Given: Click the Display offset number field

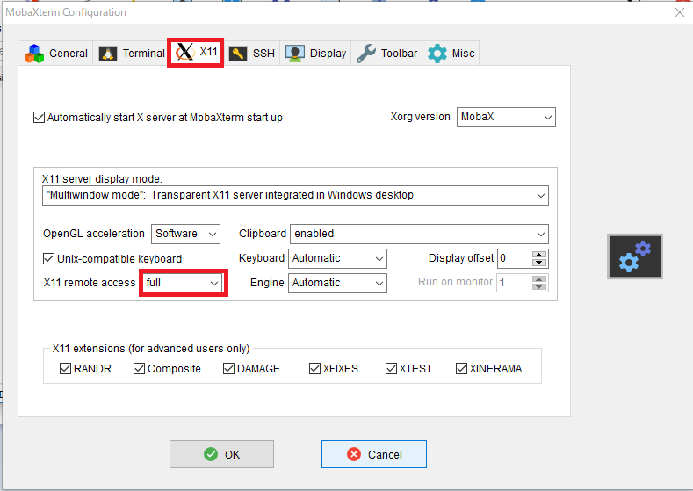Looking at the screenshot, I should click(515, 258).
